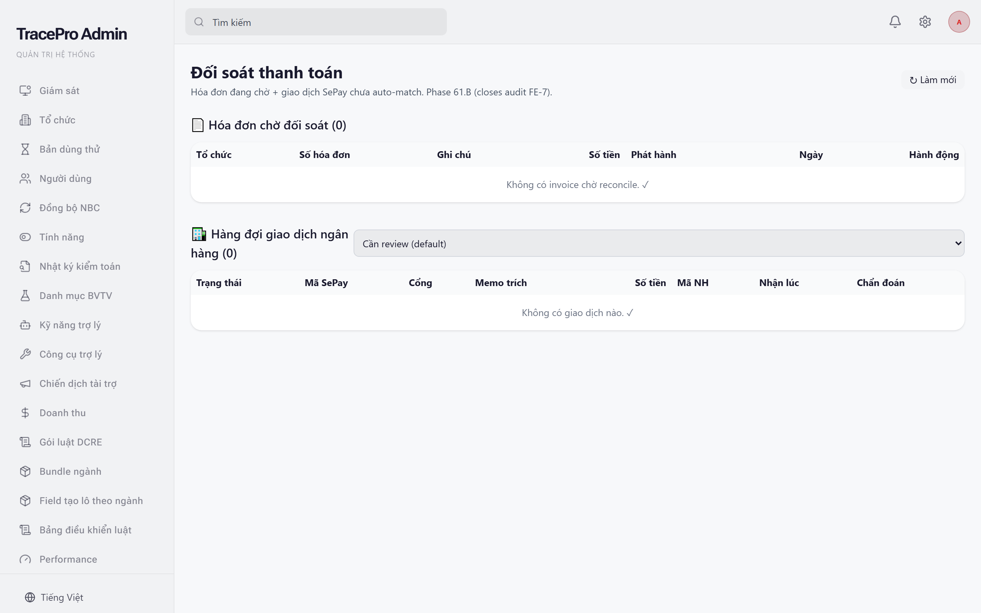Click the user avatar A

pyautogui.click(x=959, y=22)
